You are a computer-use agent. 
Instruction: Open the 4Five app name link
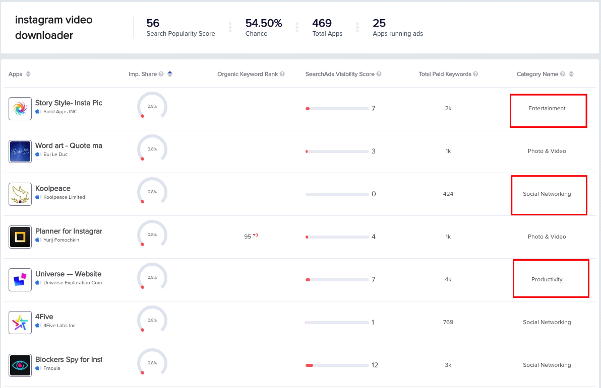tap(44, 317)
